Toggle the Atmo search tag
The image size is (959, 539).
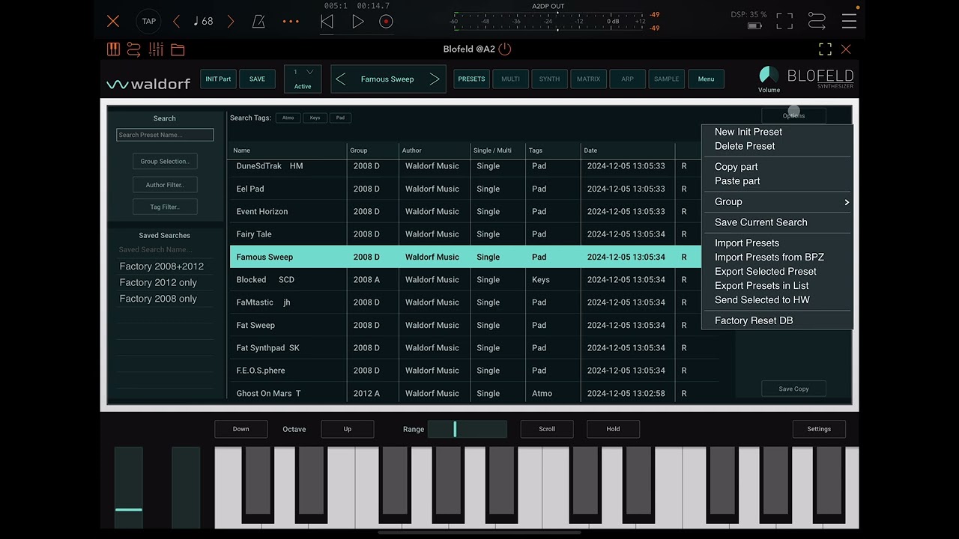coord(288,118)
